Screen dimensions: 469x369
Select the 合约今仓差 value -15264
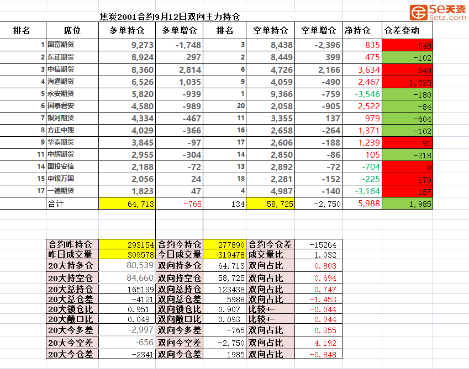click(319, 244)
